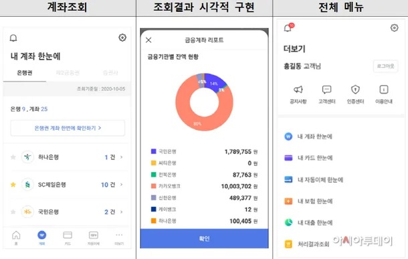Viewport: 408px width, 259px height.
Task: Expand 국민은행 row chevron
Action: [x=122, y=212]
